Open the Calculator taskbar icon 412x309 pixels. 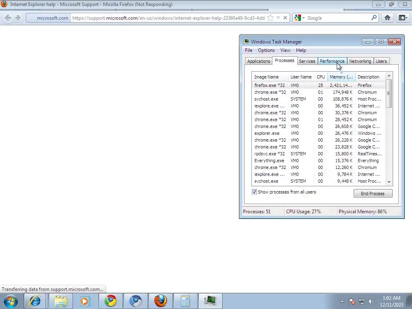pyautogui.click(x=185, y=301)
